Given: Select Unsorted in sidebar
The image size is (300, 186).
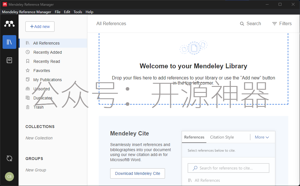Looking at the screenshot, I should click(x=53, y=89).
